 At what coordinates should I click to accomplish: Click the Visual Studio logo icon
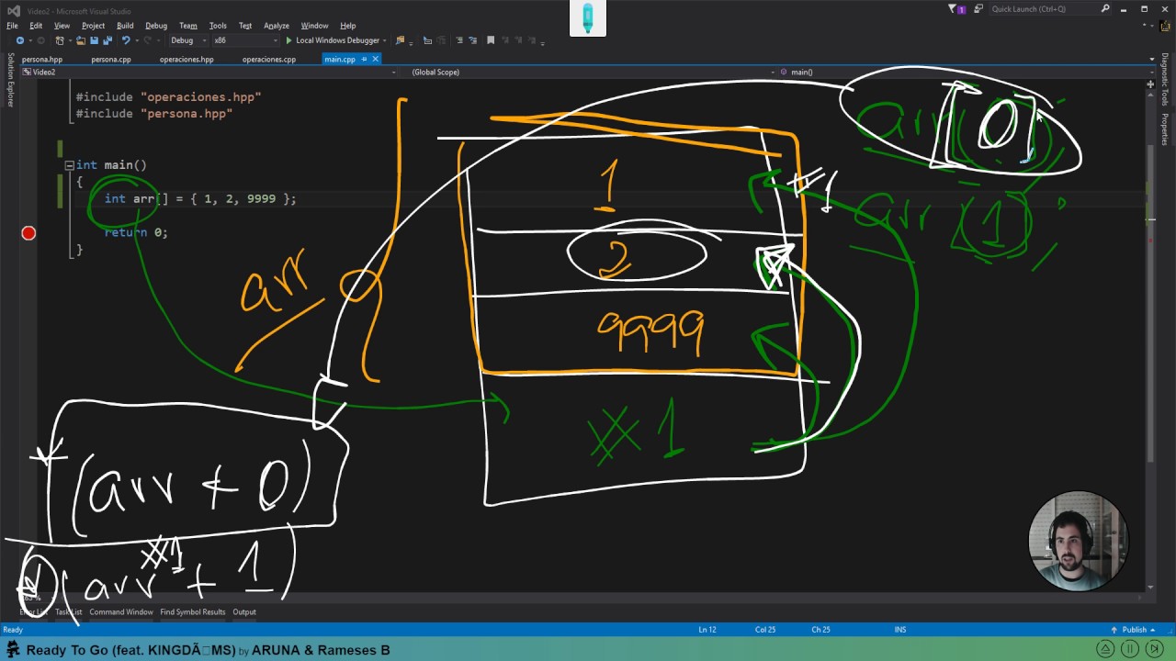pos(13,10)
